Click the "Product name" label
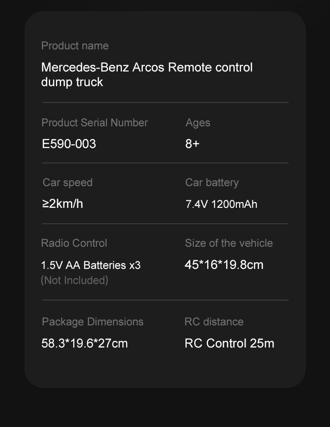 [75, 46]
